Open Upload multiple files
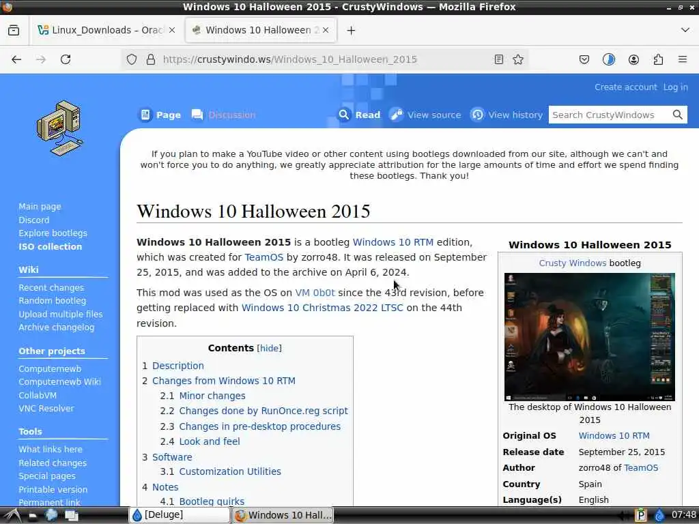The height and width of the screenshot is (524, 699). click(x=60, y=314)
